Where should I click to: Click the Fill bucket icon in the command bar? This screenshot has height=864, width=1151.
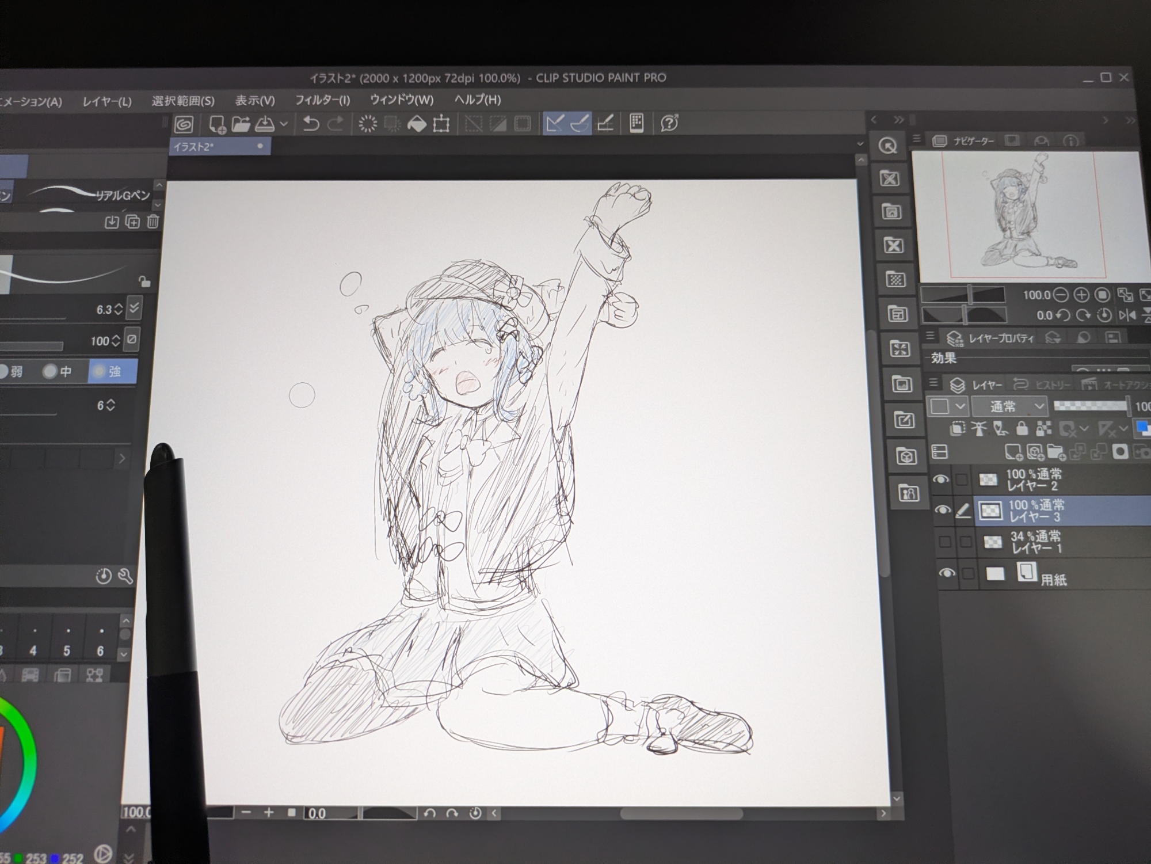[x=417, y=124]
